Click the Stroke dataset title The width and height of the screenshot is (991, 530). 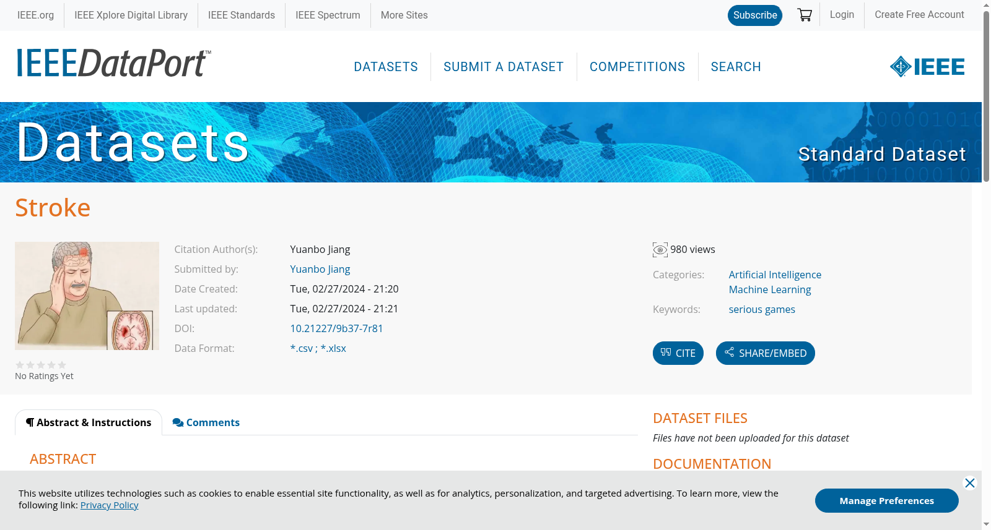(53, 208)
